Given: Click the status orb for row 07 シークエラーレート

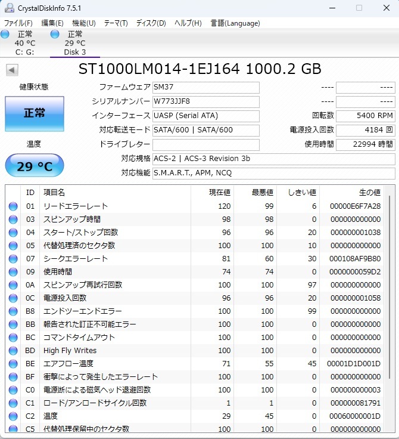Looking at the screenshot, I should [13, 259].
